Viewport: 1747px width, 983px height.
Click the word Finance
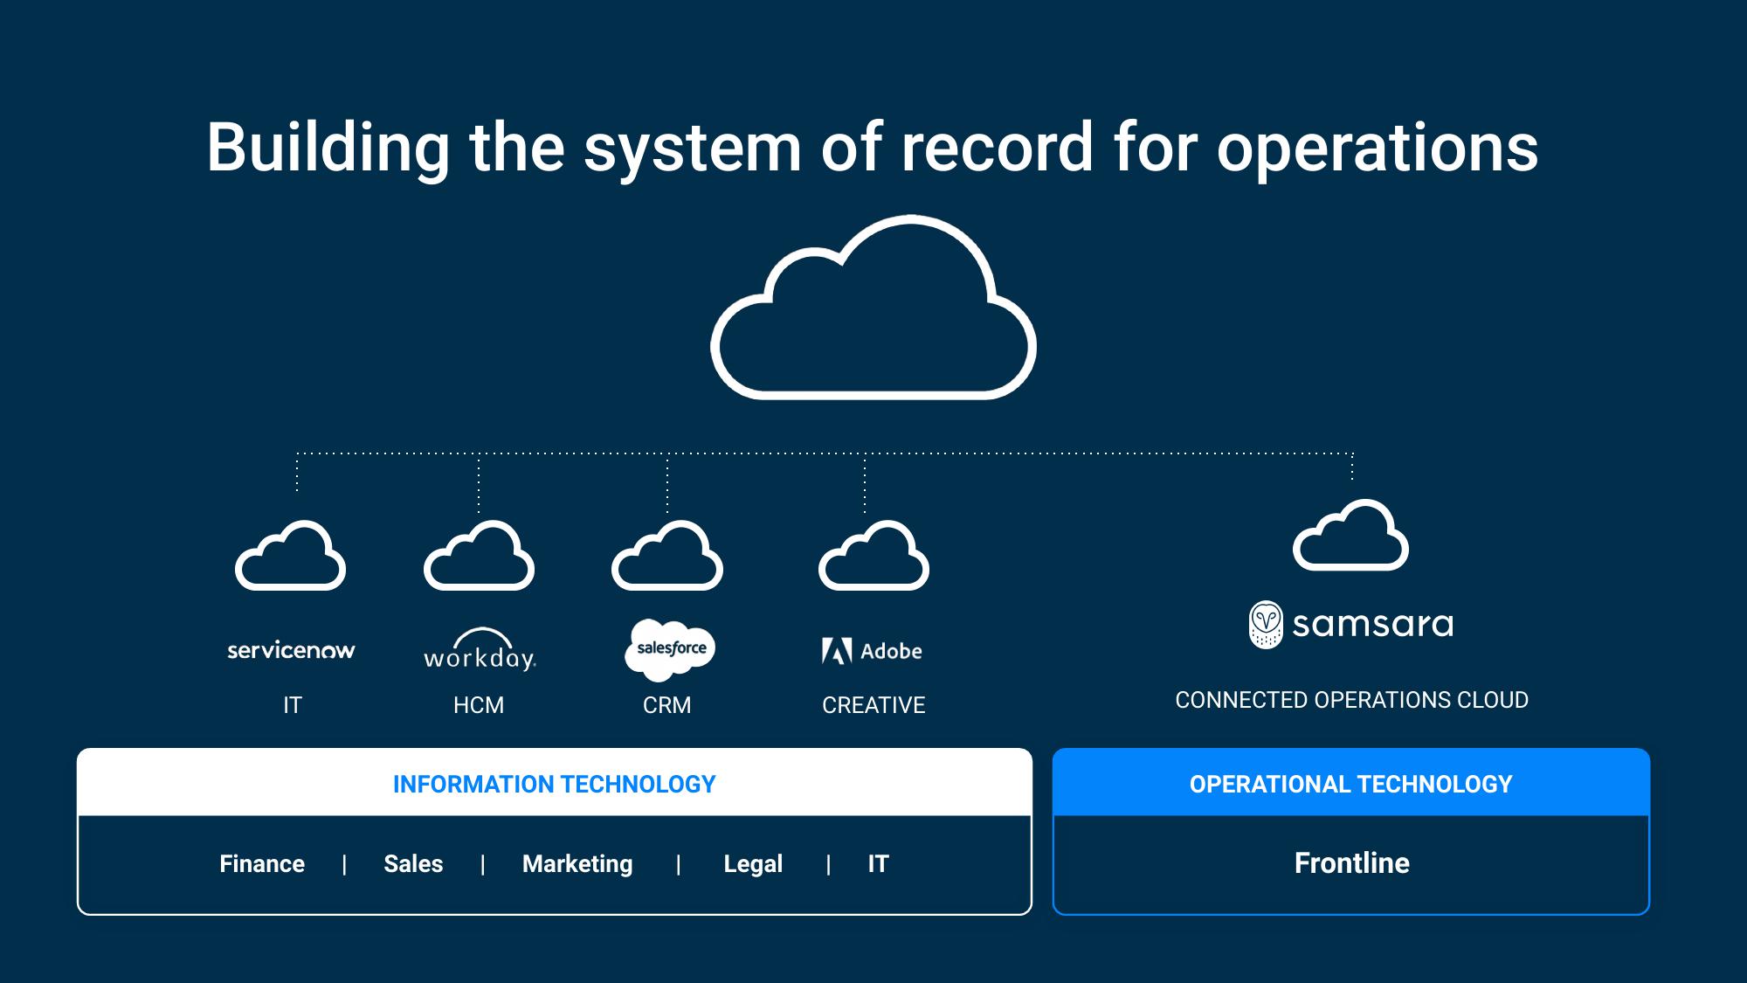(262, 863)
